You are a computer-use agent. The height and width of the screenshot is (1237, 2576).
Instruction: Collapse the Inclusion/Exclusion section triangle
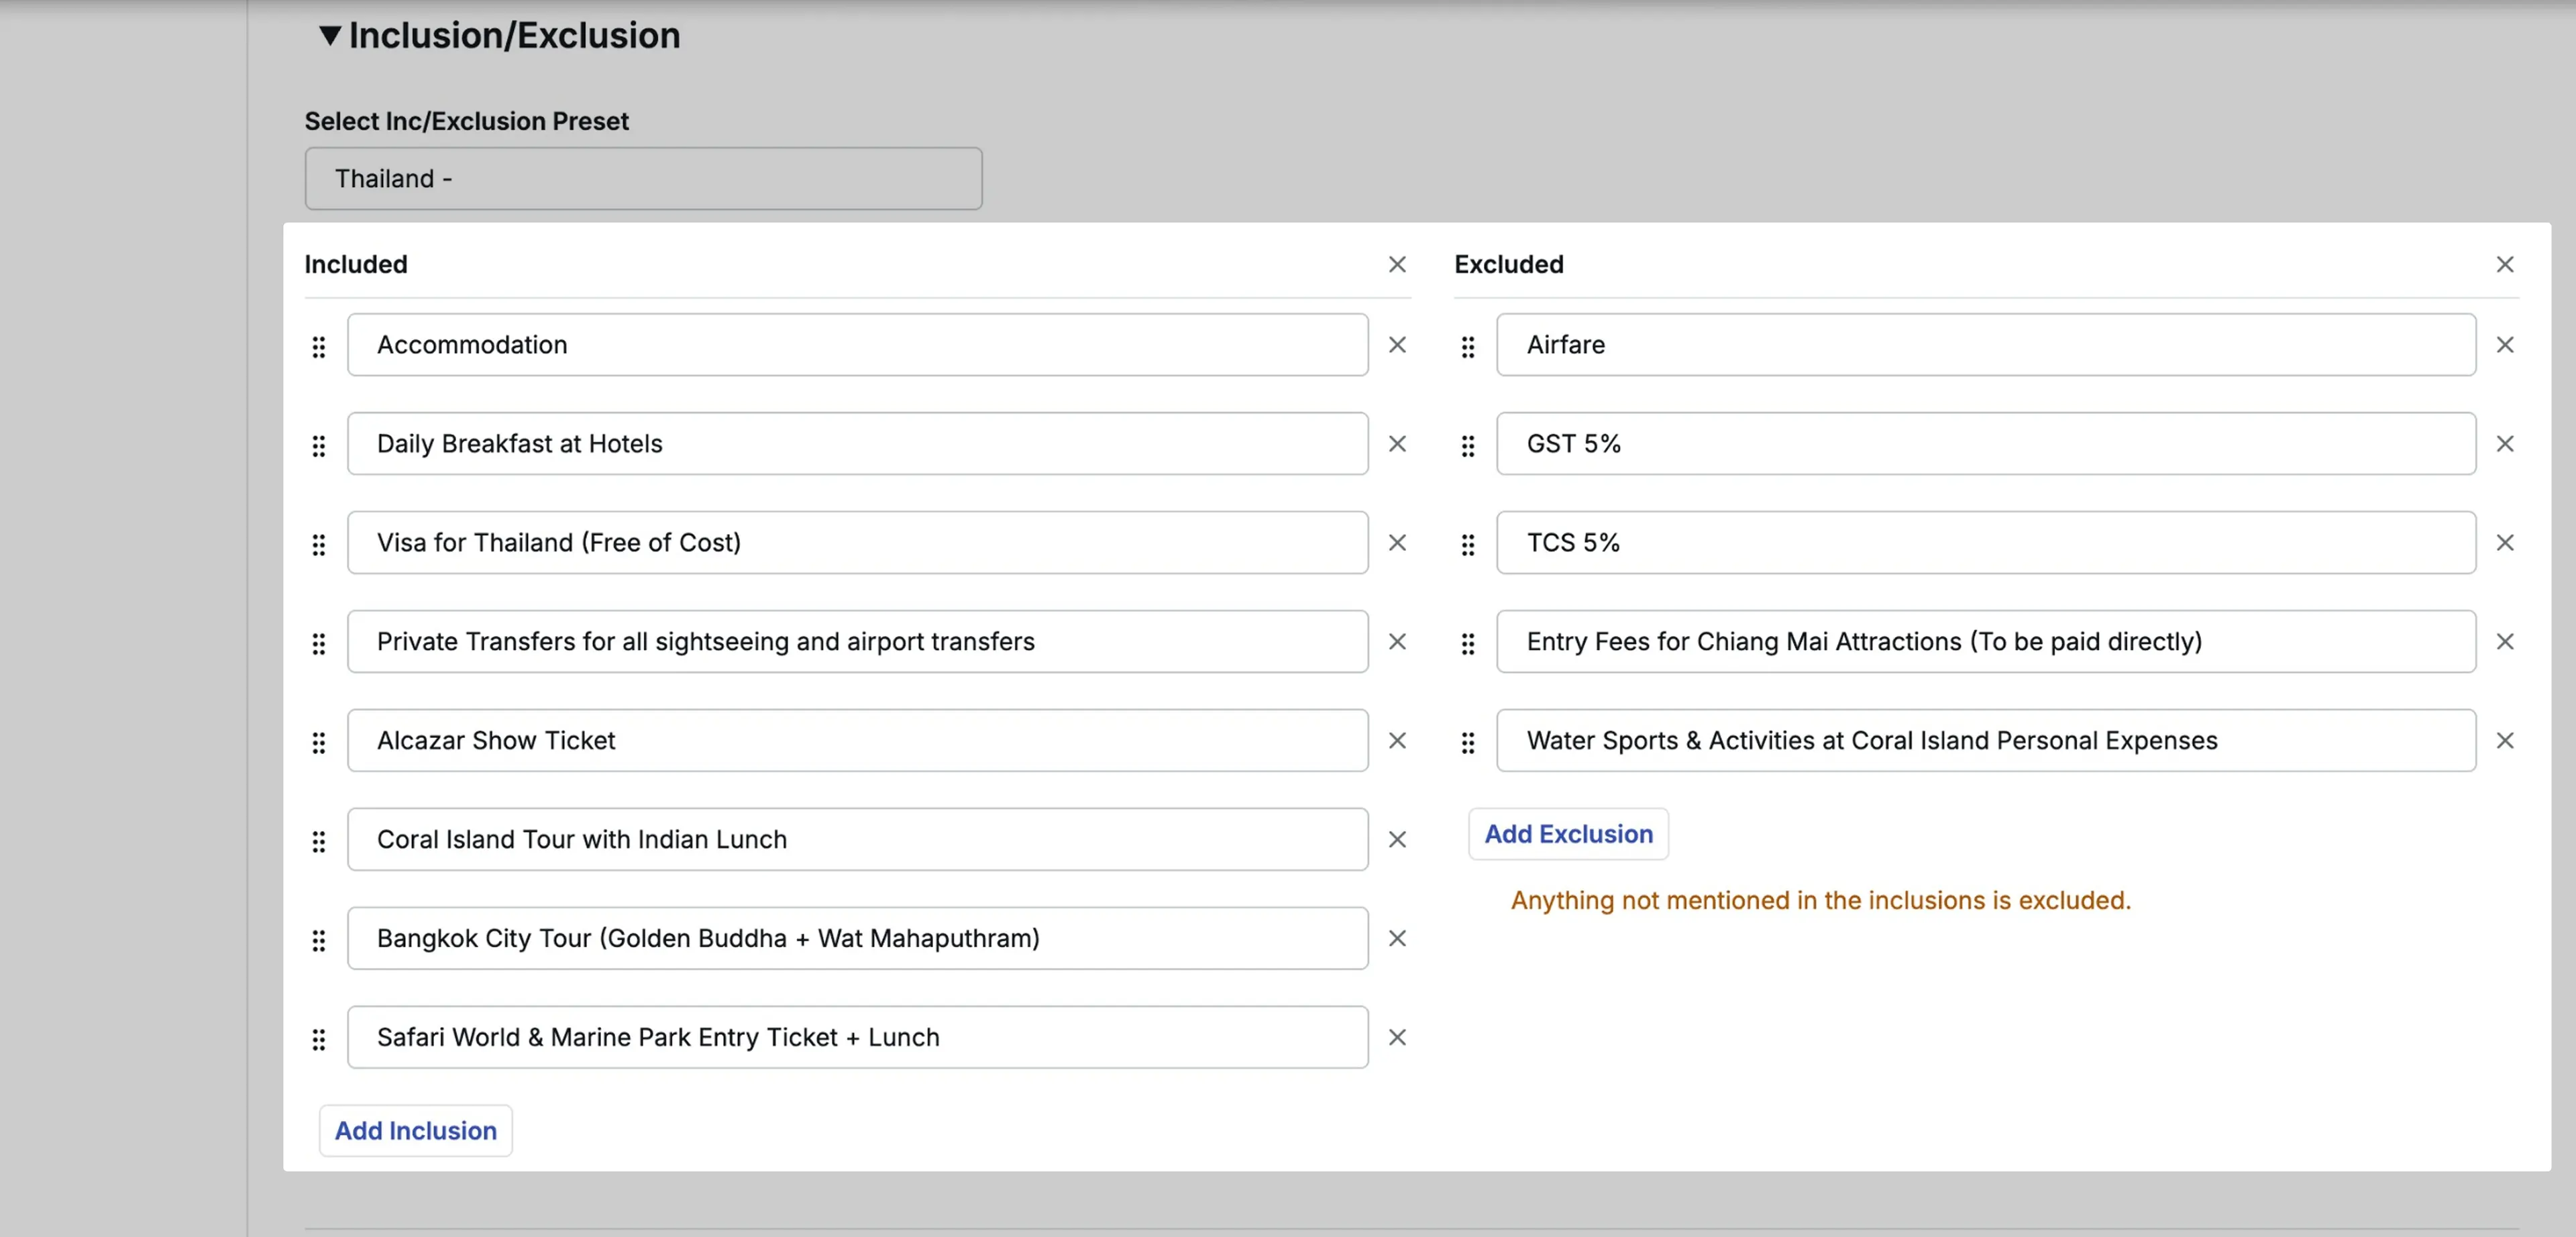pos(330,36)
